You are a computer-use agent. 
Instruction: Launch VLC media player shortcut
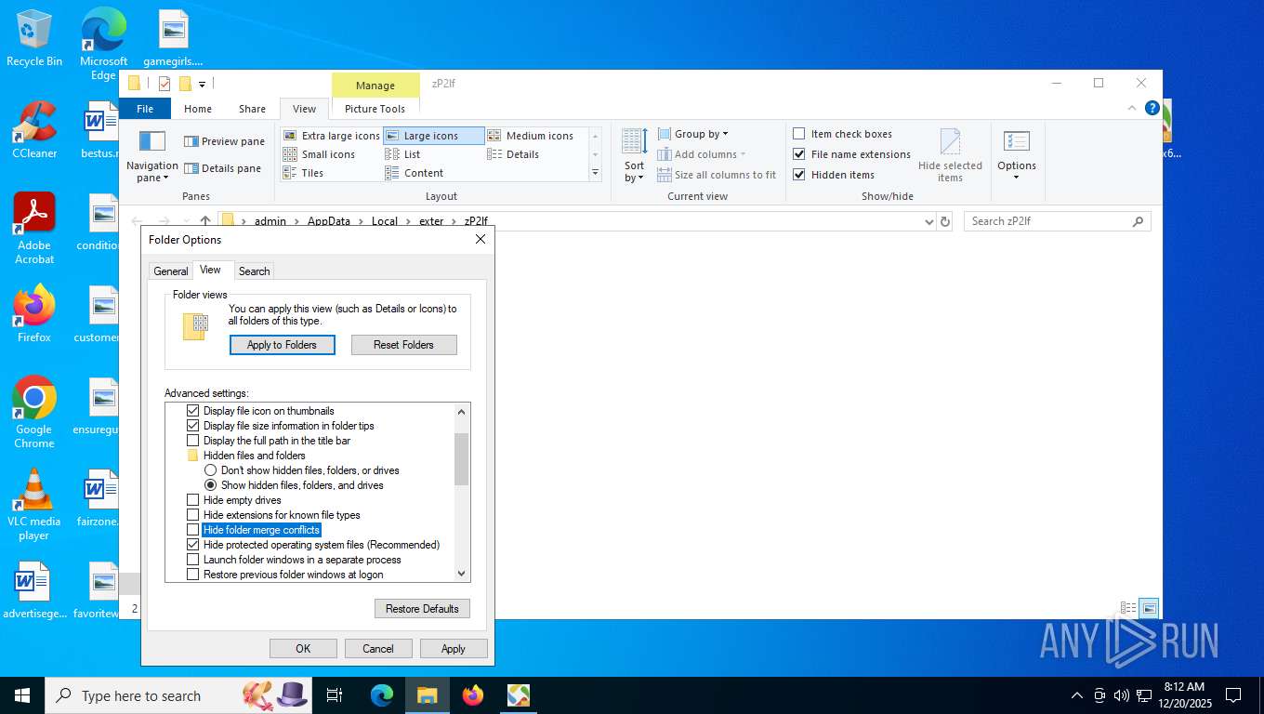pyautogui.click(x=34, y=505)
